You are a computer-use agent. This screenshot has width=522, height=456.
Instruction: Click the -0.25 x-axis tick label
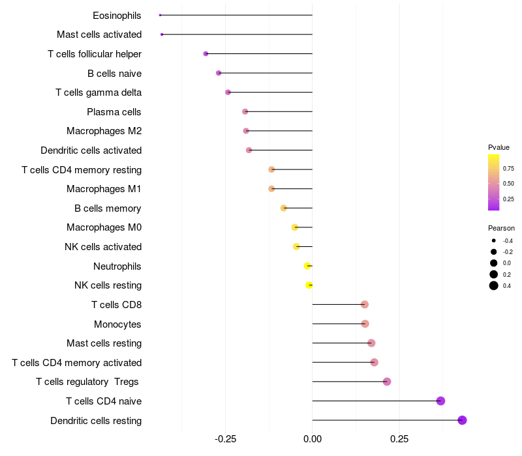(x=225, y=439)
